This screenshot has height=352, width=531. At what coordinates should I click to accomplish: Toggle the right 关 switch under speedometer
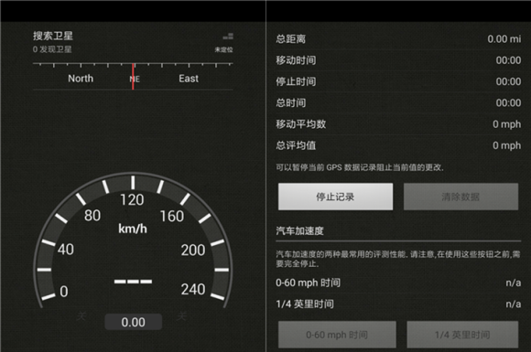point(181,316)
